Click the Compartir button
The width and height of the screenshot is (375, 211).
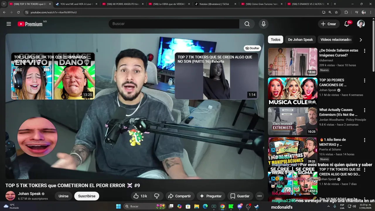[180, 196]
